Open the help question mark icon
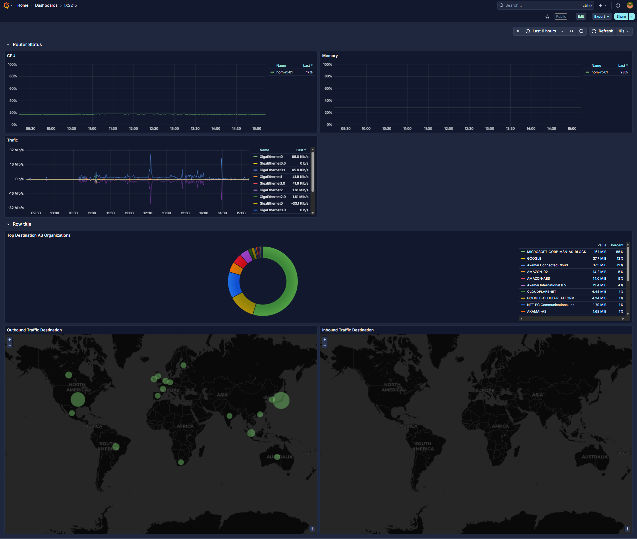The height and width of the screenshot is (539, 637). 617,5
